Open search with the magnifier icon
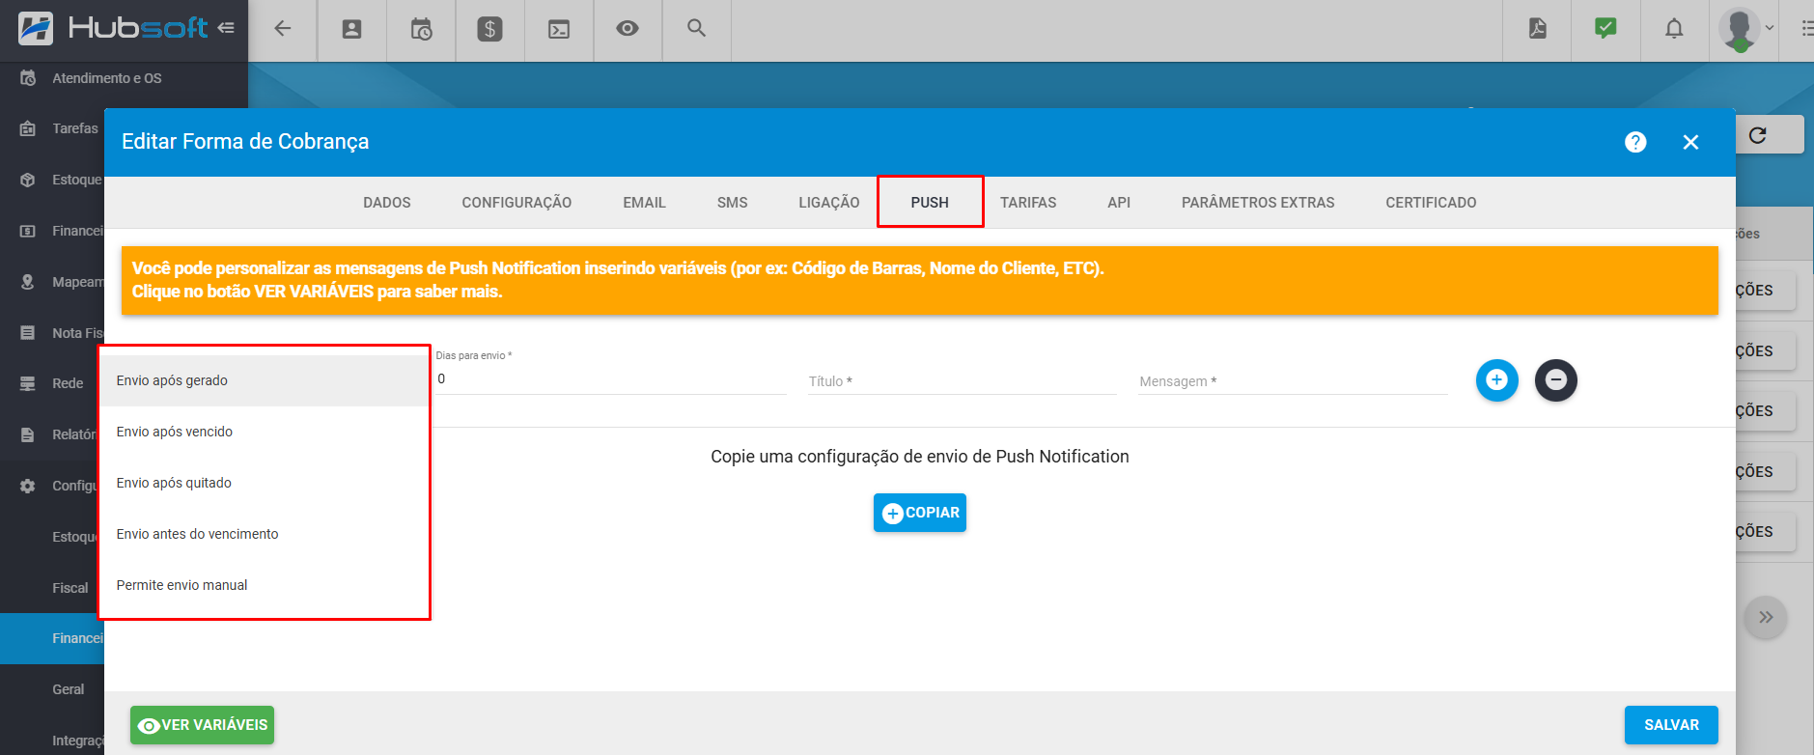Image resolution: width=1814 pixels, height=755 pixels. point(696,28)
